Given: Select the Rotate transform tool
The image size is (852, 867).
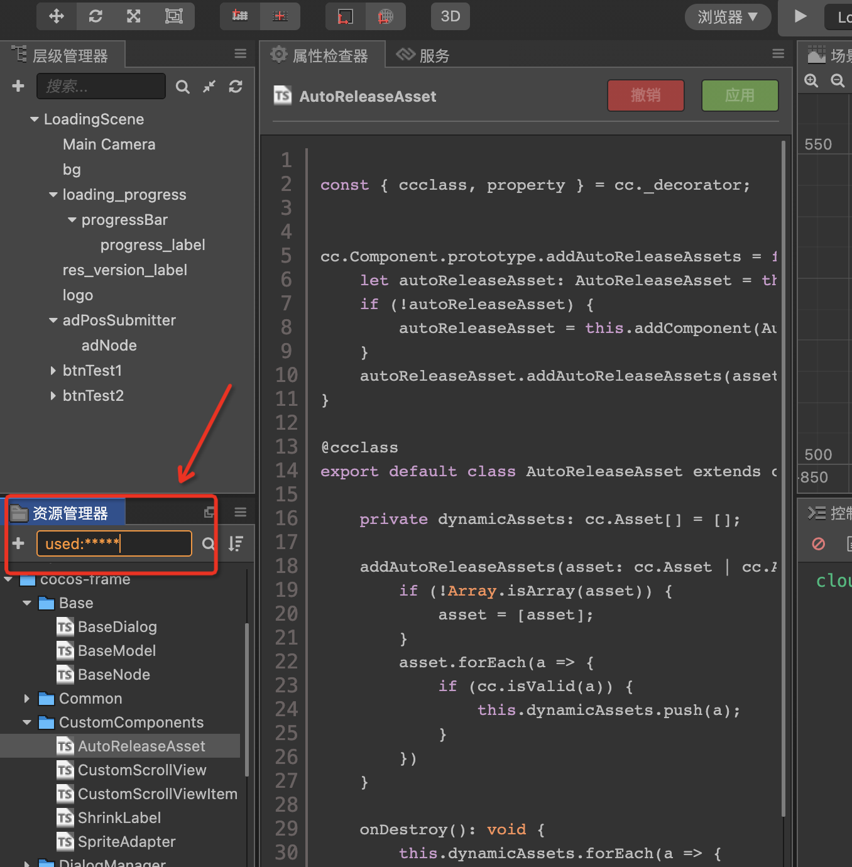Looking at the screenshot, I should click(96, 16).
